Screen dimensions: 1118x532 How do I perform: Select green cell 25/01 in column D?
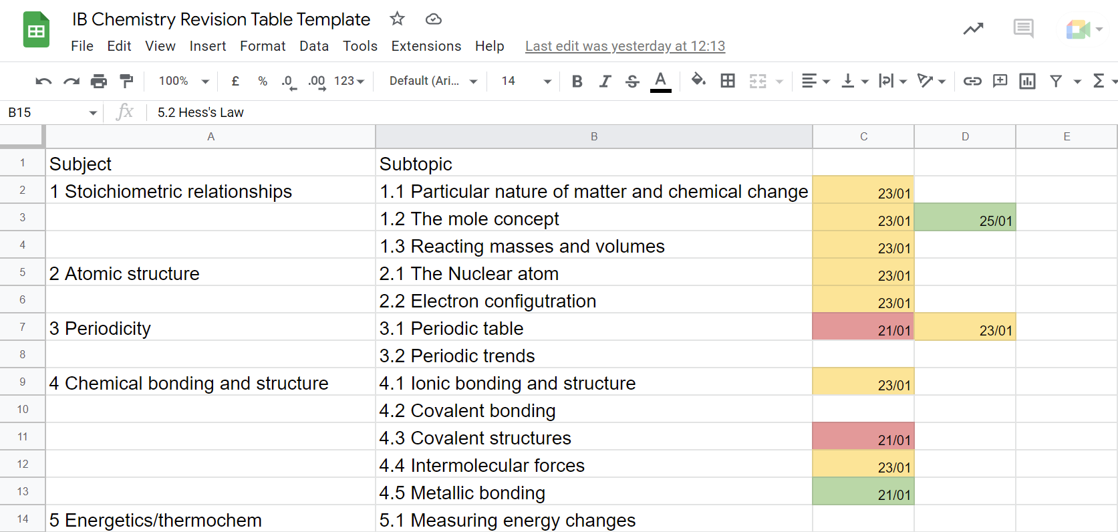(x=965, y=217)
